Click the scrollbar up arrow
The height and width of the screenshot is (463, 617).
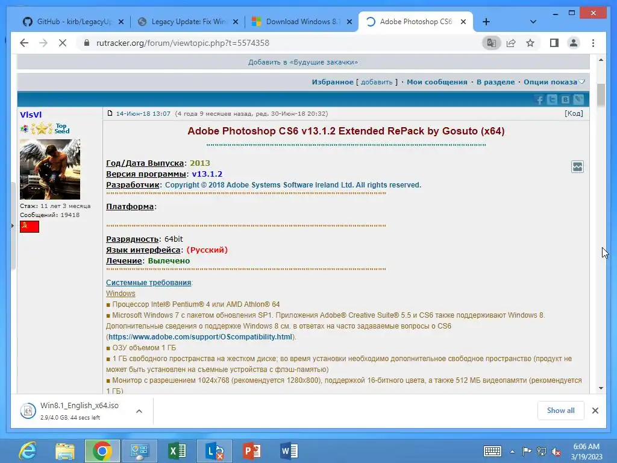601,60
